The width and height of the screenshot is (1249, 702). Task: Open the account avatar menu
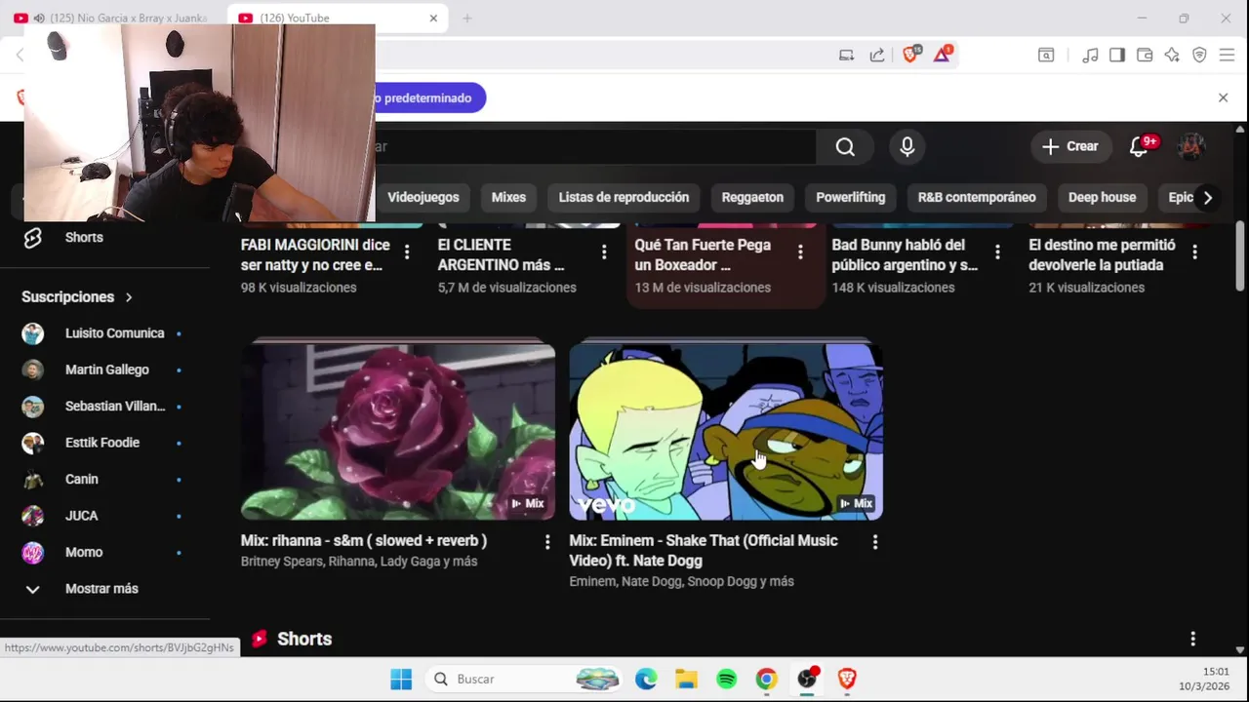pyautogui.click(x=1191, y=146)
